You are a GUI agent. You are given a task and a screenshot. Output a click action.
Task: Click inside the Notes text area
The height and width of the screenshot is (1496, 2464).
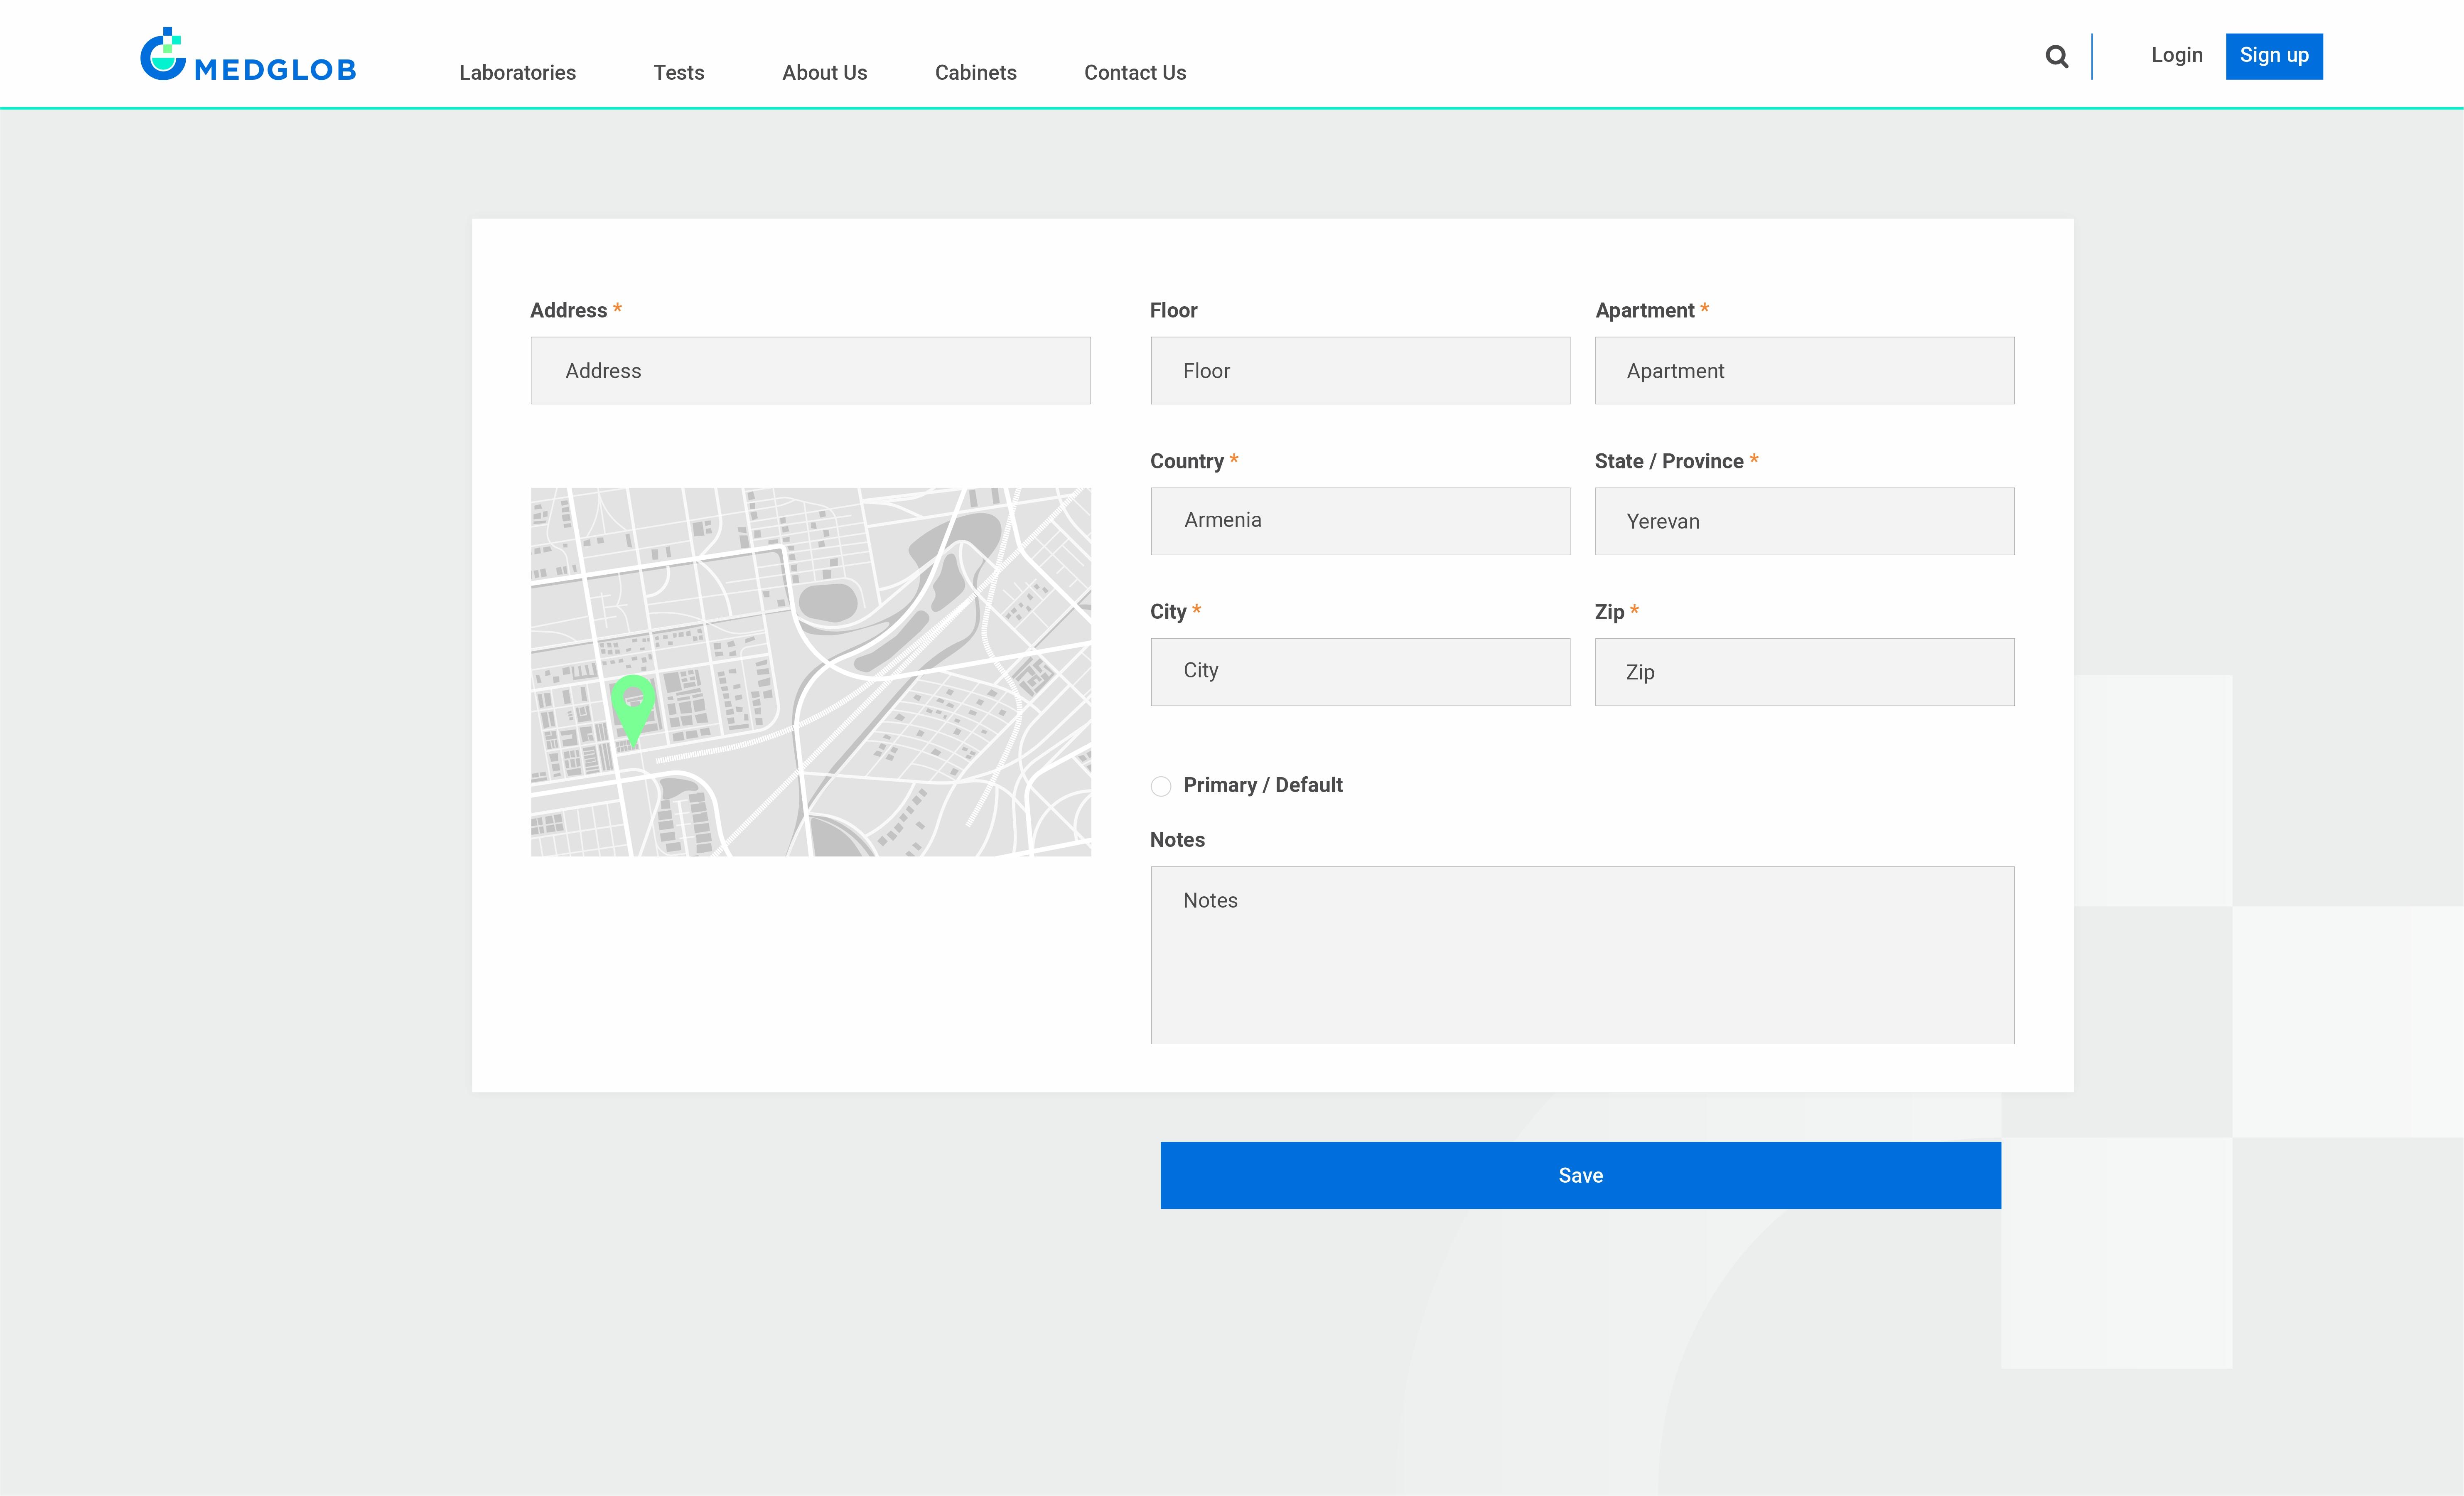point(1581,955)
